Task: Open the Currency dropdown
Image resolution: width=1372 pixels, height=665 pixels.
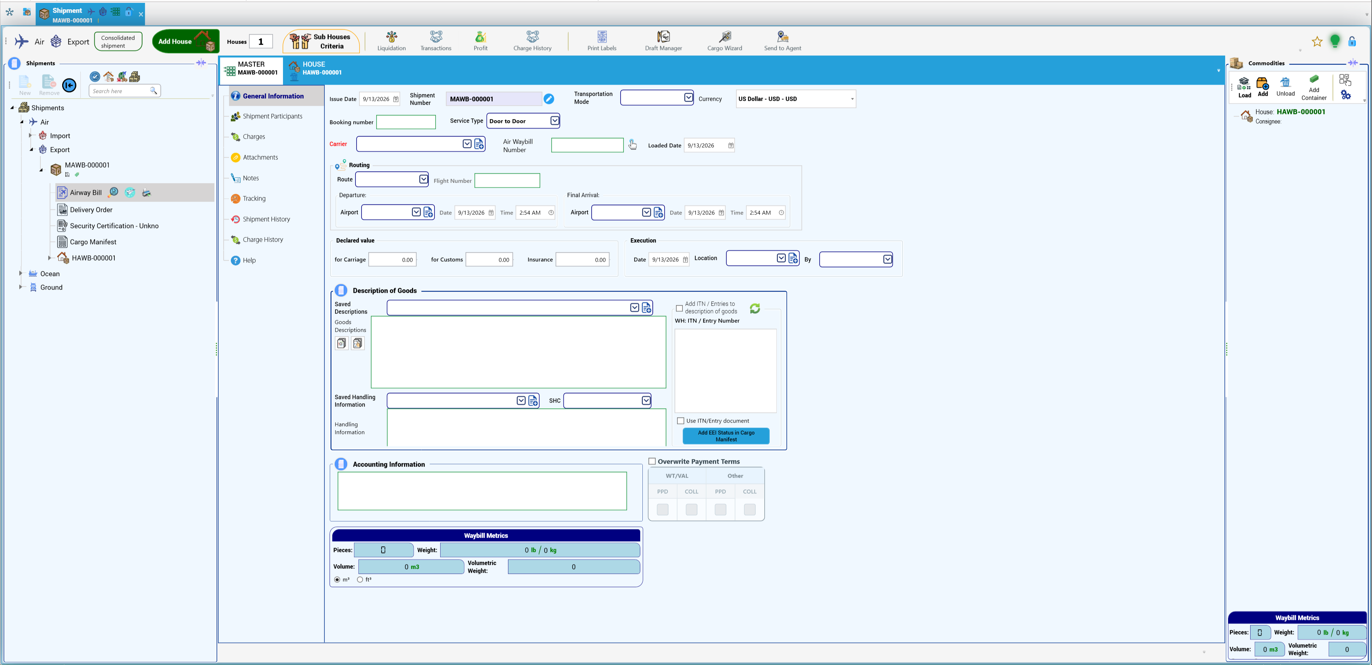Action: pos(852,99)
